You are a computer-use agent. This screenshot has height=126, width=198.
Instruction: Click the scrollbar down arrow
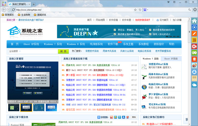tap(189, 124)
